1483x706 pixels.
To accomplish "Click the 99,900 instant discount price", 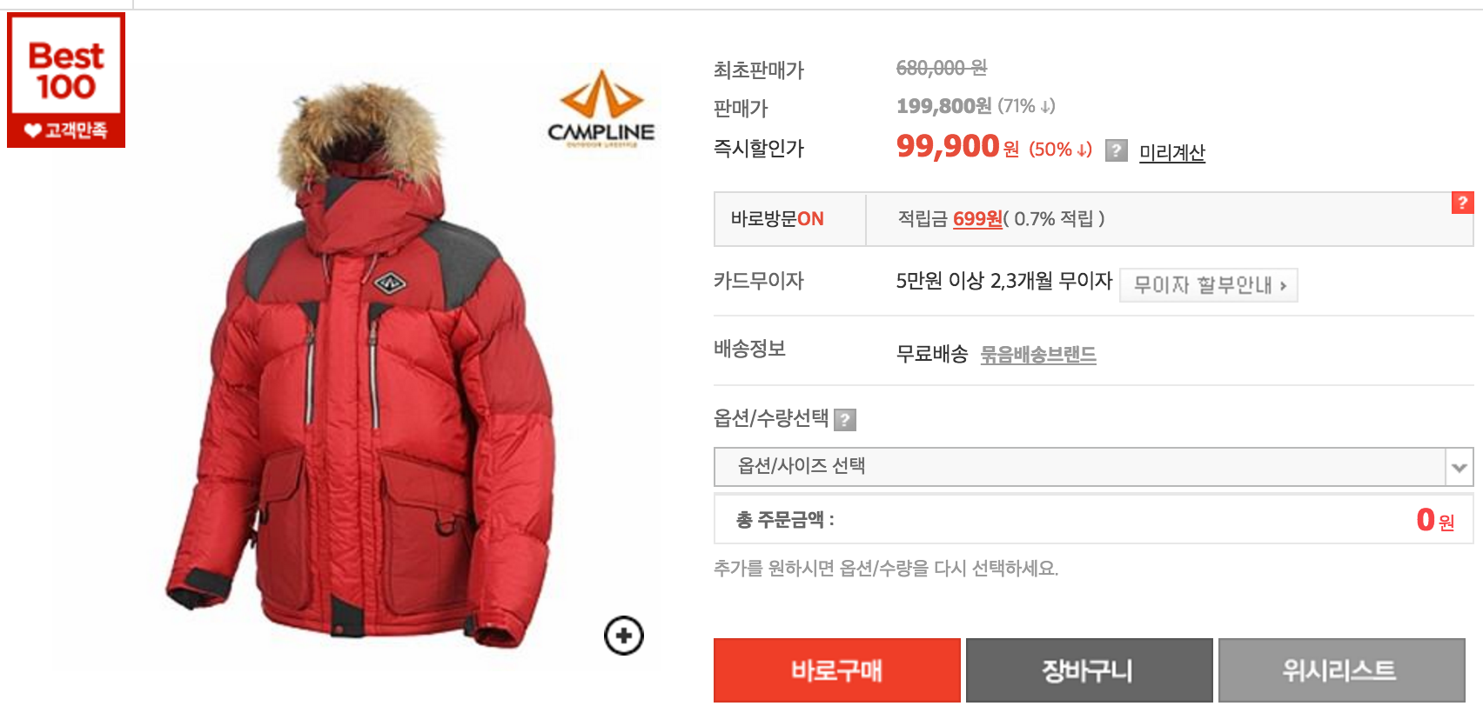I will point(948,146).
